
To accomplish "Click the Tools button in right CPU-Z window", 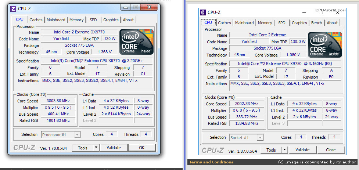I will point(271,150).
